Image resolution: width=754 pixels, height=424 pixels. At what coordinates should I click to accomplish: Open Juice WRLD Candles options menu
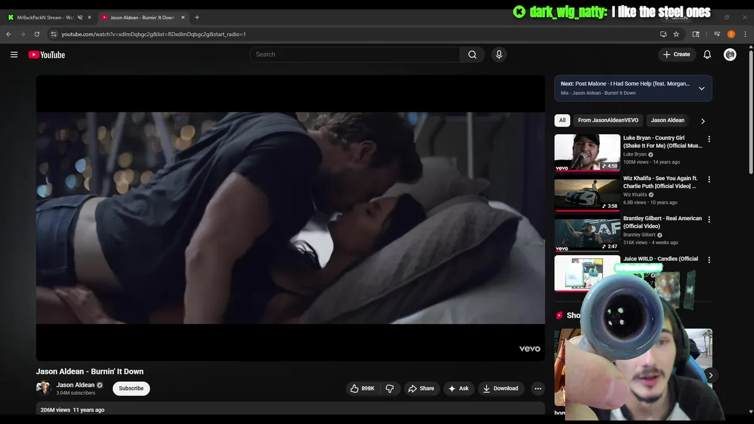(x=709, y=260)
